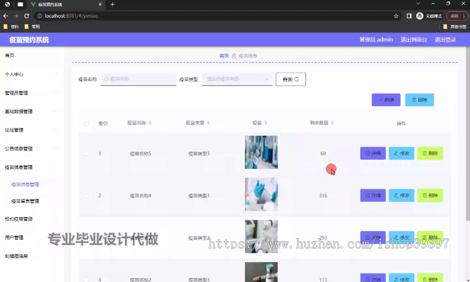Expand 基础数据管理 sidebar menu
The width and height of the screenshot is (470, 282).
31,111
